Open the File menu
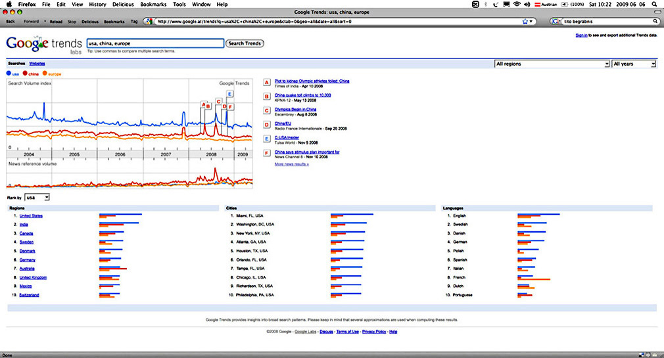This screenshot has width=664, height=358. pyautogui.click(x=46, y=4)
